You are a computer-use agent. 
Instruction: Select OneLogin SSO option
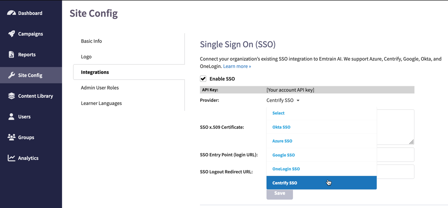pos(286,169)
